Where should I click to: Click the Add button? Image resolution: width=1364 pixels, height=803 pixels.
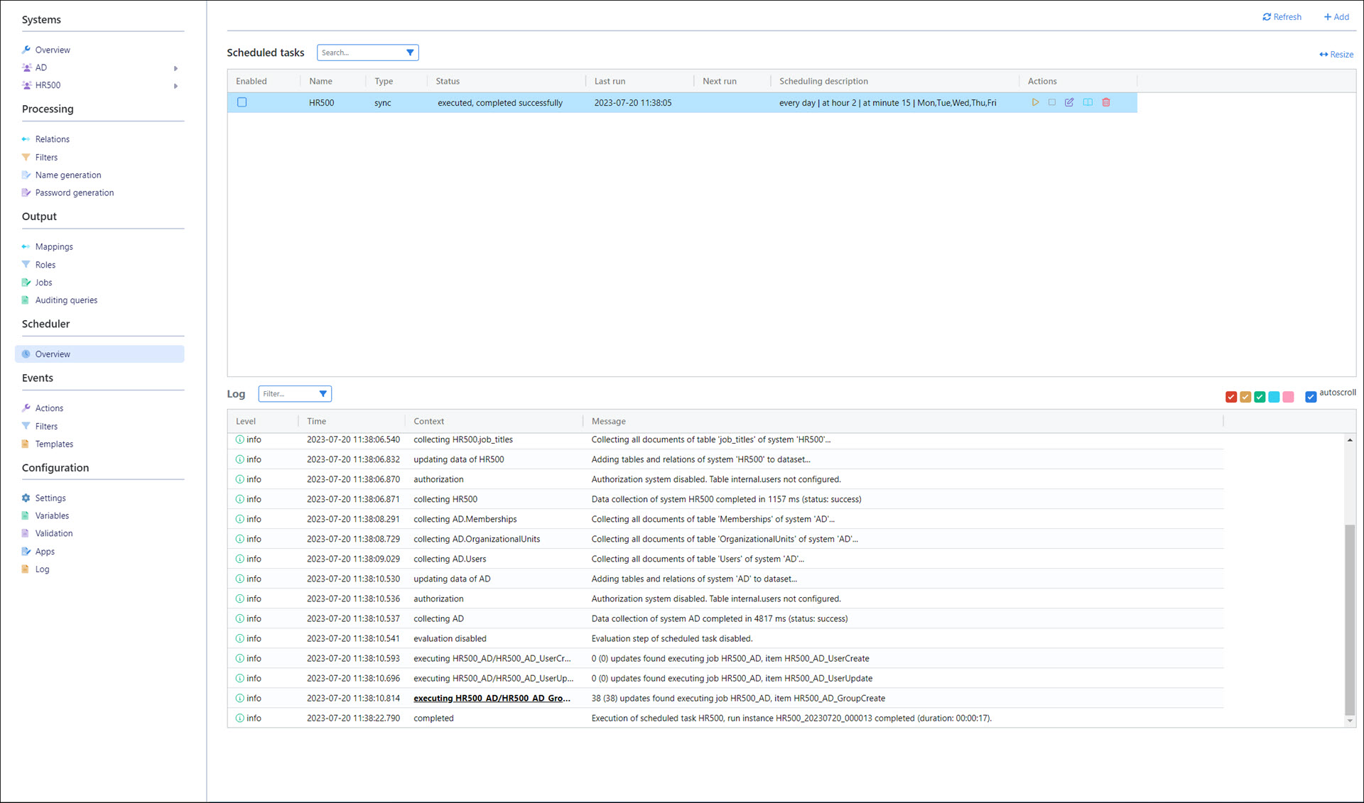pyautogui.click(x=1336, y=17)
